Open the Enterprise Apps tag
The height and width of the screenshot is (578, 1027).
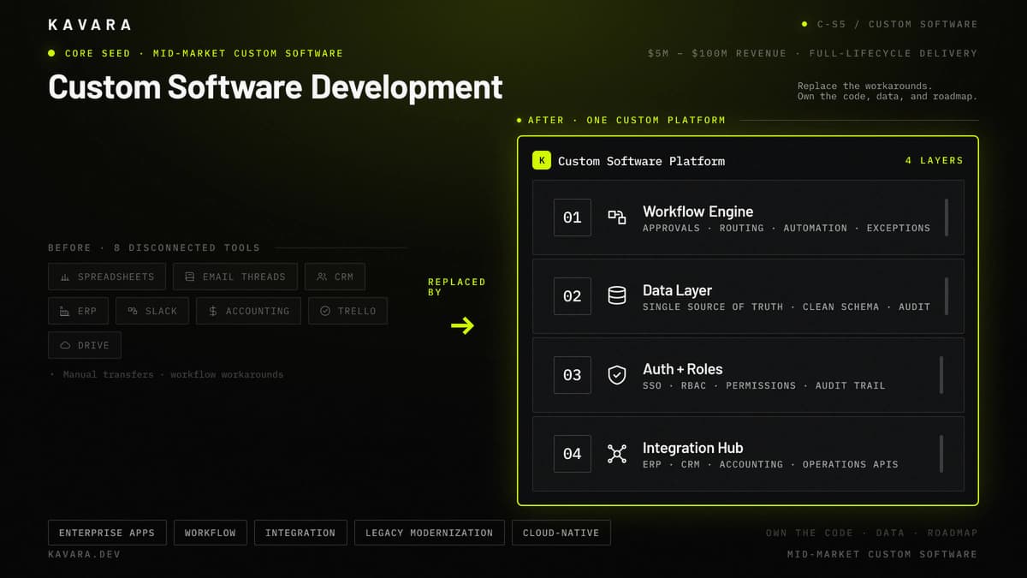click(107, 533)
